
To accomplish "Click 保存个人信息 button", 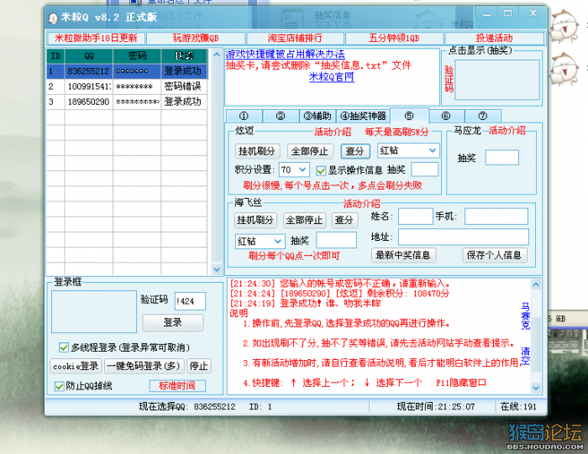I will coord(495,255).
